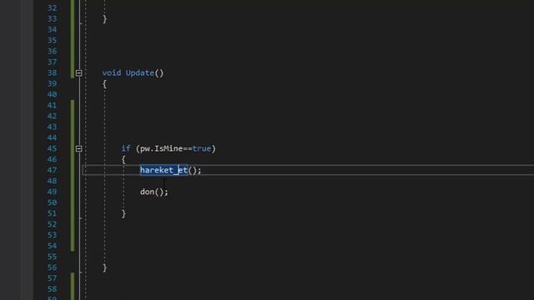
Task: Click the 'void' keyword on line 38
Action: point(111,73)
